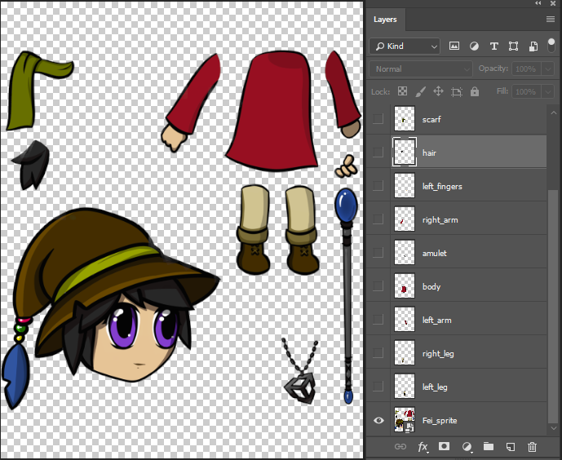Open the Layers panel flyout menu
This screenshot has height=460, width=562.
point(550,20)
